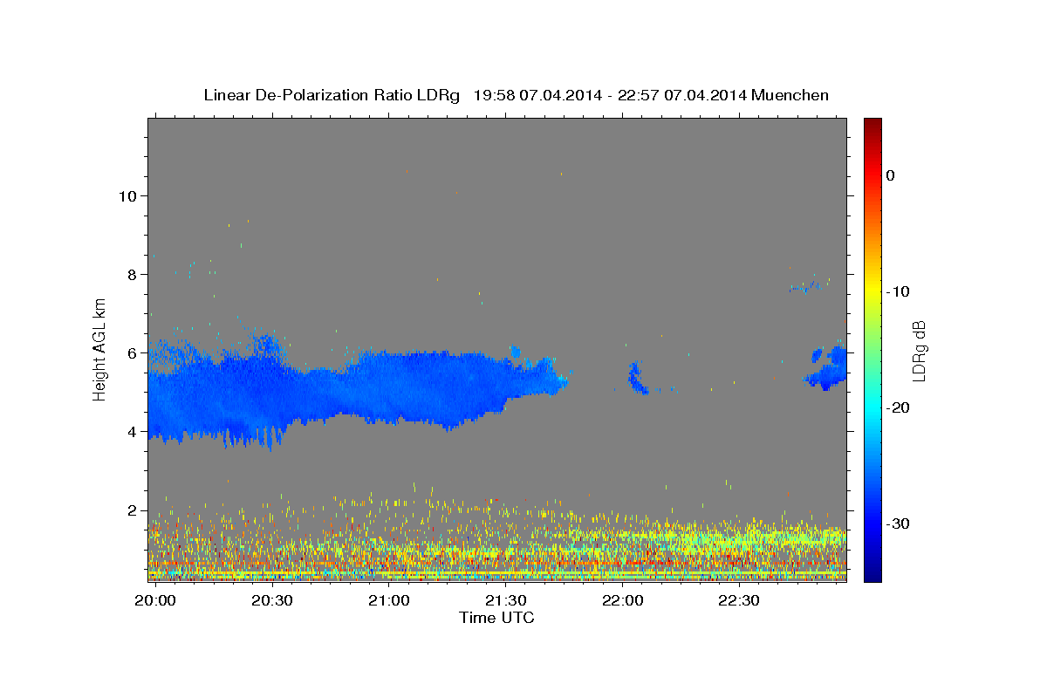Viewport: 1047px width, 698px height.
Task: Click the '21:30' time tick label
Action: pyautogui.click(x=505, y=600)
